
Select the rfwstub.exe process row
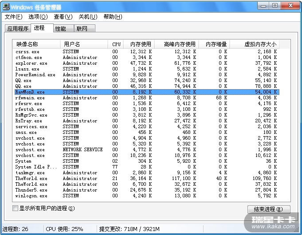147,109
